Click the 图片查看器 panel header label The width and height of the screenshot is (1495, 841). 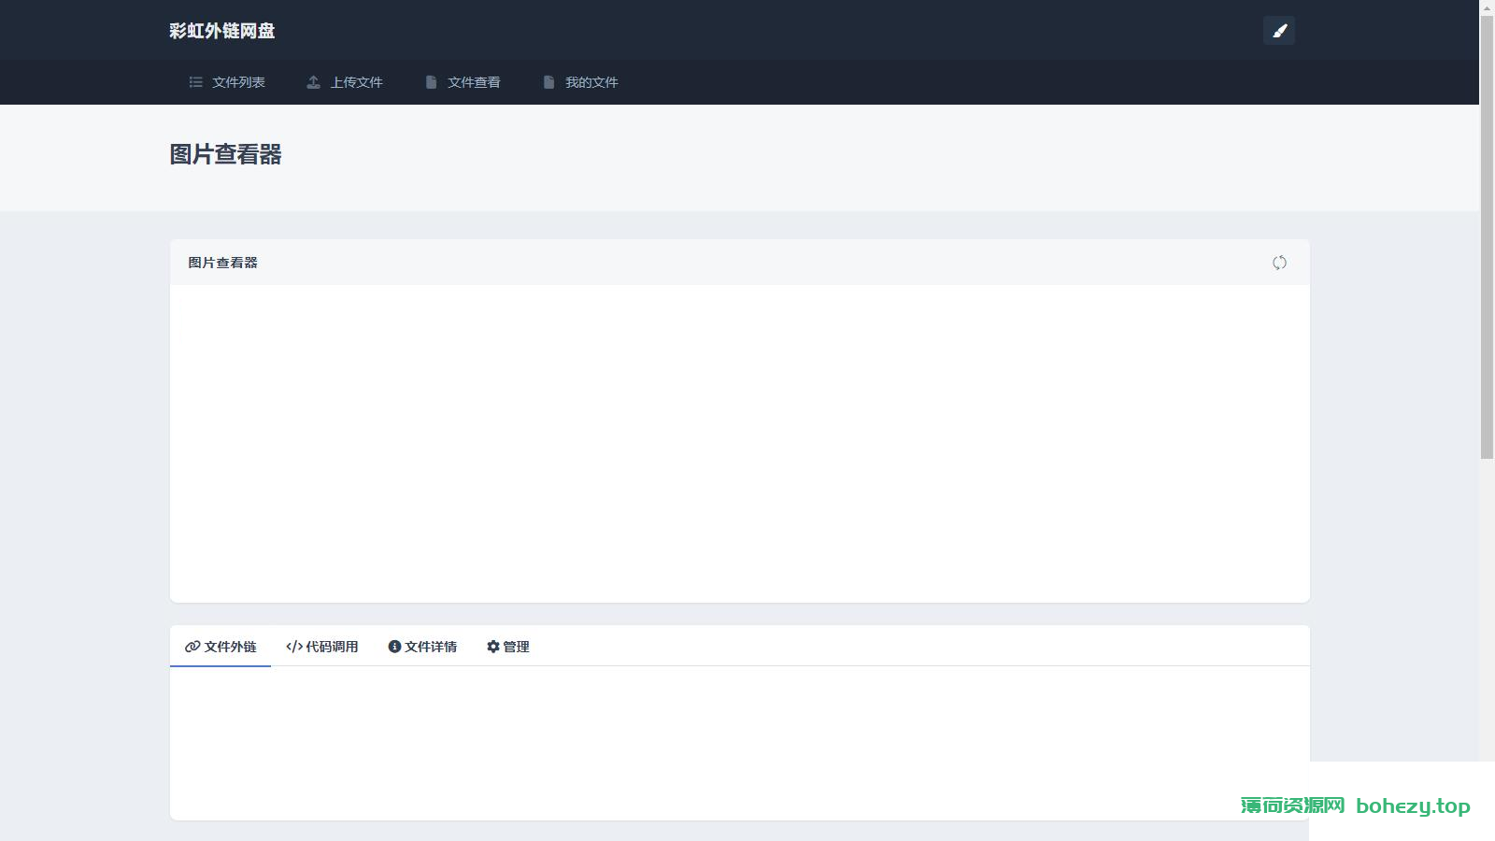click(222, 263)
